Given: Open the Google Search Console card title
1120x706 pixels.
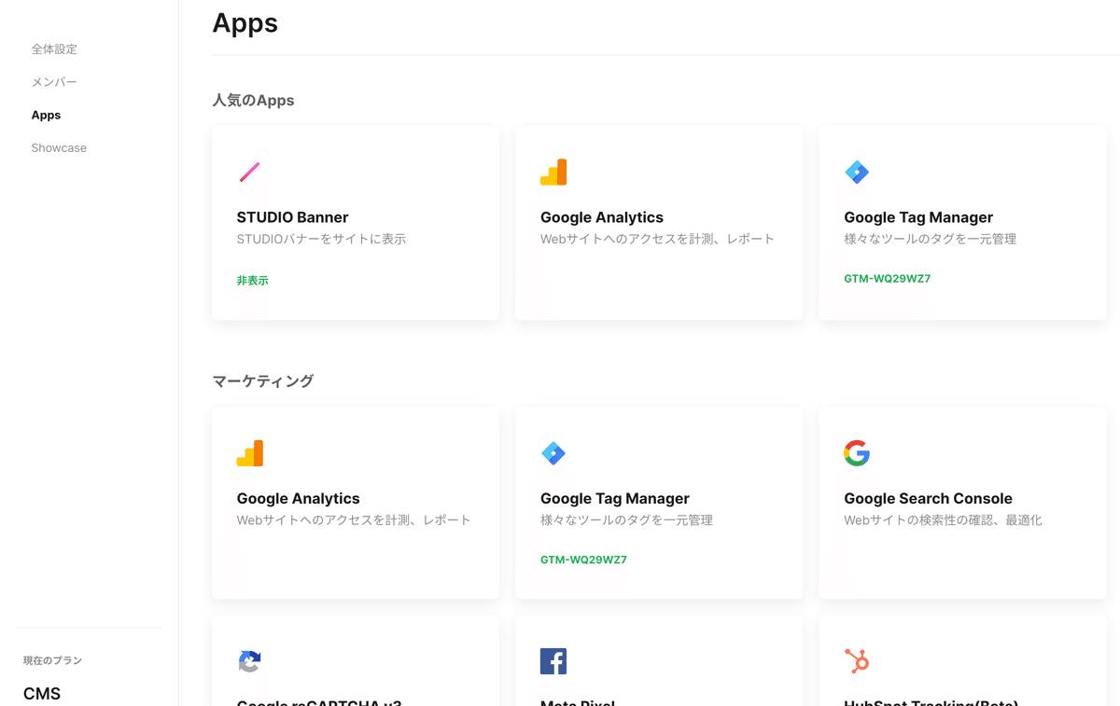Looking at the screenshot, I should point(928,498).
